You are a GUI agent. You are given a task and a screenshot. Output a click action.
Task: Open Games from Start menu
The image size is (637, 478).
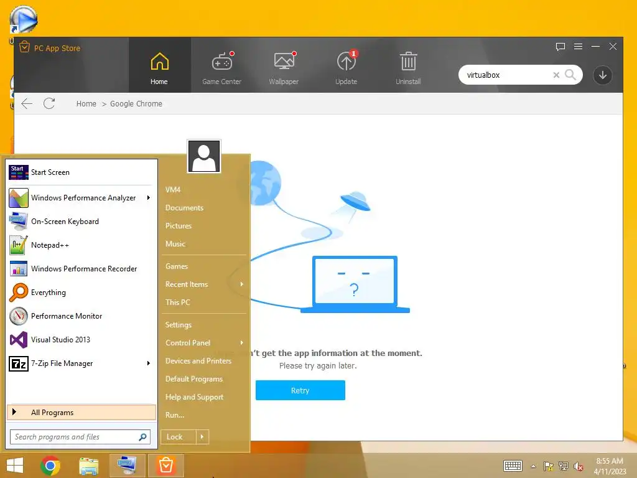[x=176, y=266]
